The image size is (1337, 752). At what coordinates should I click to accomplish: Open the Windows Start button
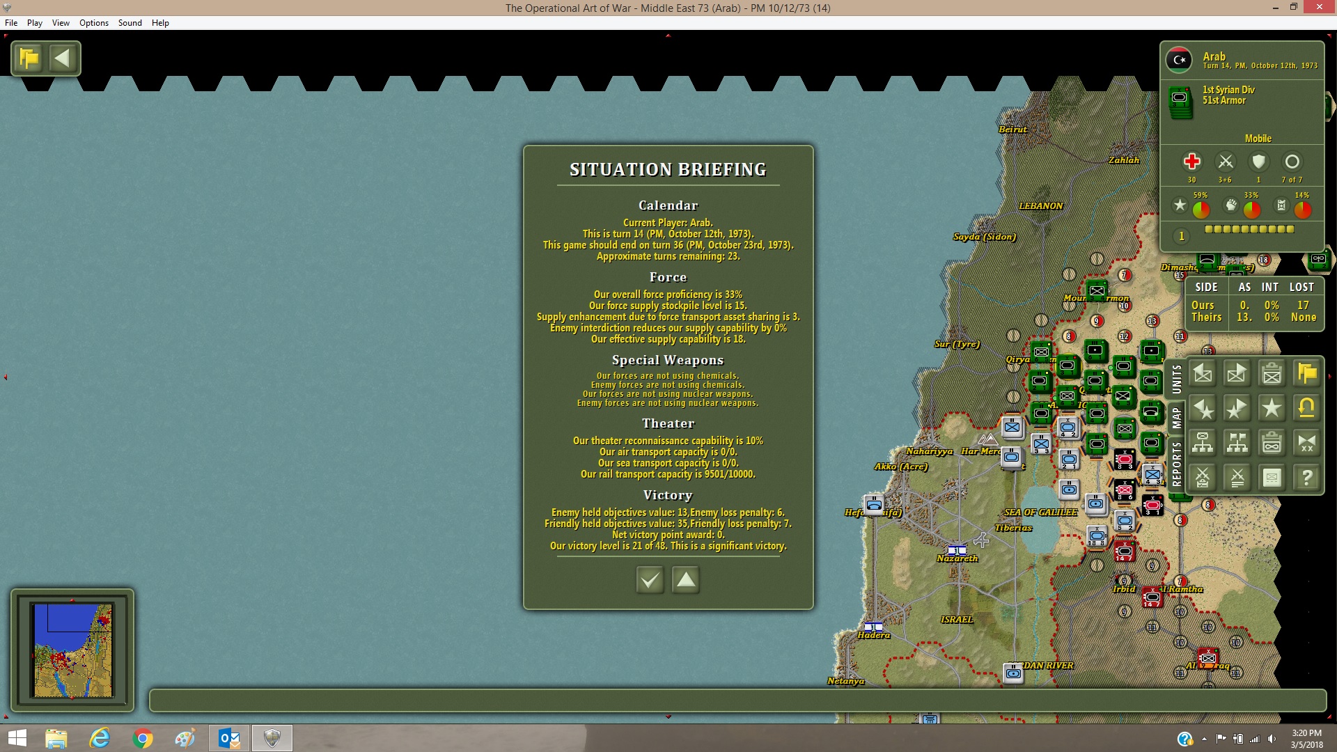17,738
